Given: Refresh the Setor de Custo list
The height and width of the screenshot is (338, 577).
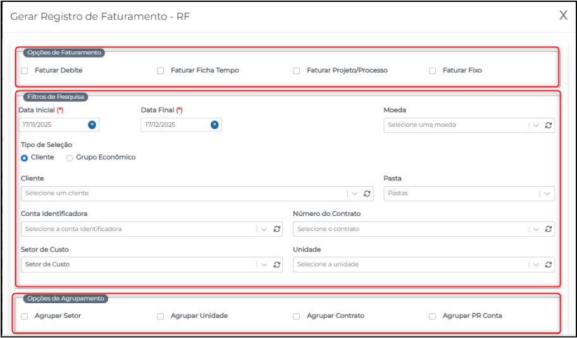Looking at the screenshot, I should coord(276,265).
